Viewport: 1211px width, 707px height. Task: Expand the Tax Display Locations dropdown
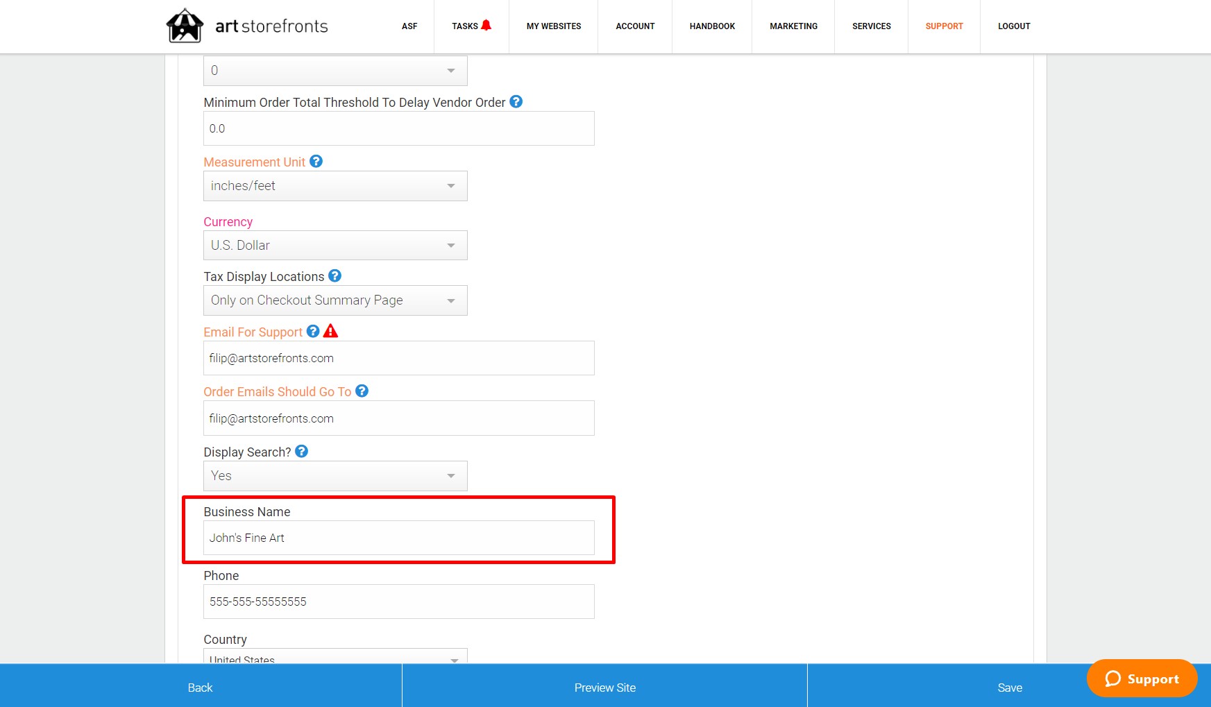pos(450,300)
